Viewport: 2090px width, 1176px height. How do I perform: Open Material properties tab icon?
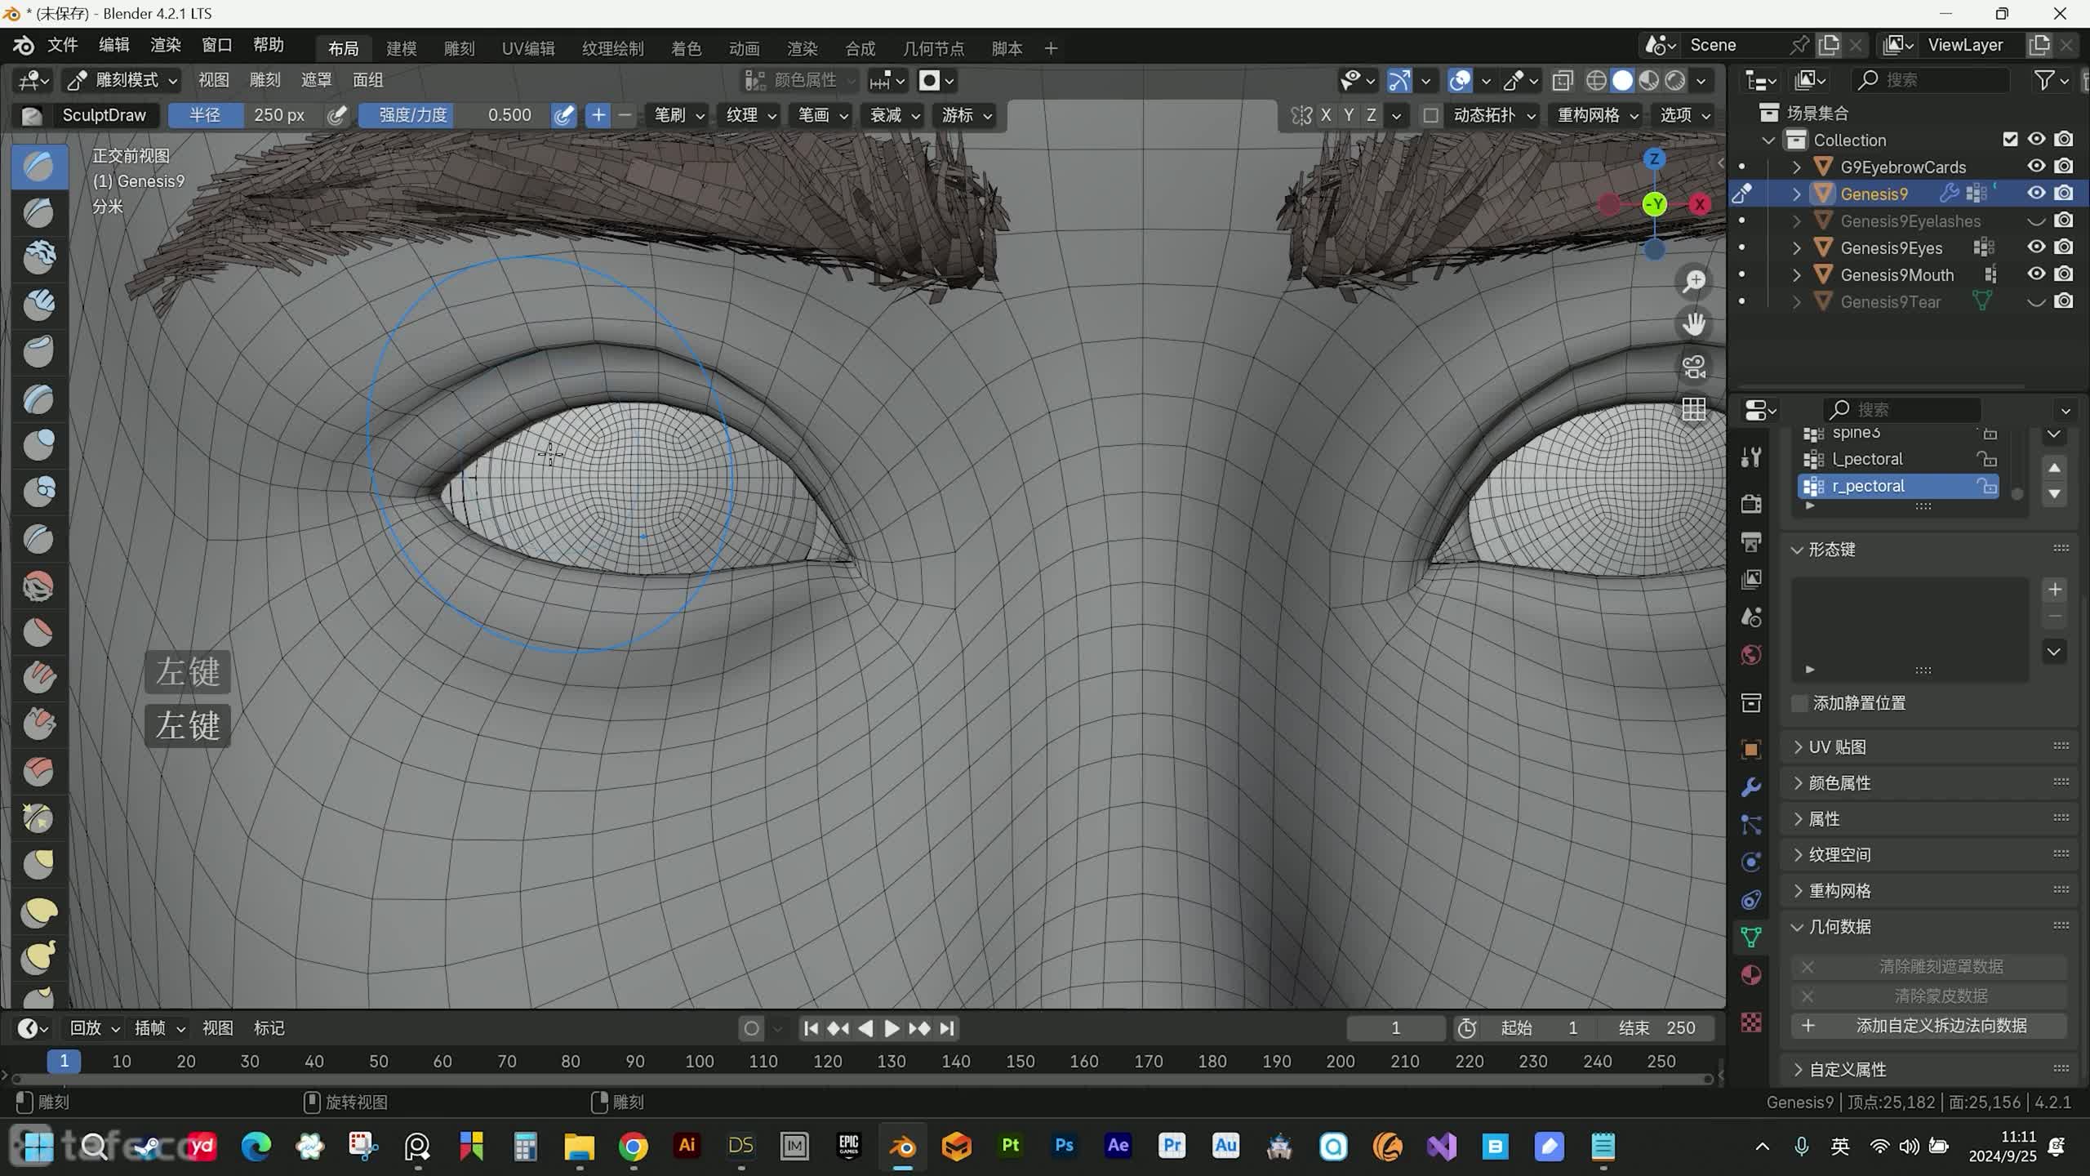(x=1751, y=975)
